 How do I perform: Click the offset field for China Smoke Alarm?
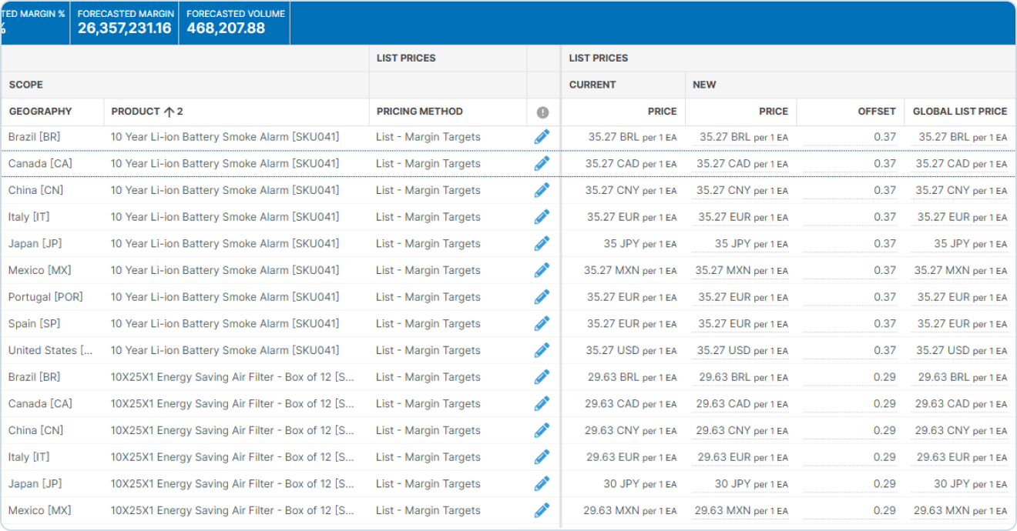point(849,191)
